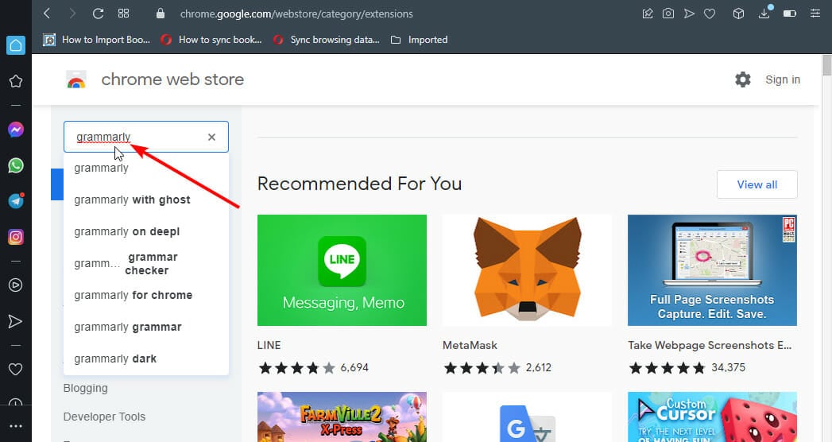This screenshot has height=442, width=832.
Task: Open Full Page Screenshots extension thumbnail
Action: [x=712, y=270]
